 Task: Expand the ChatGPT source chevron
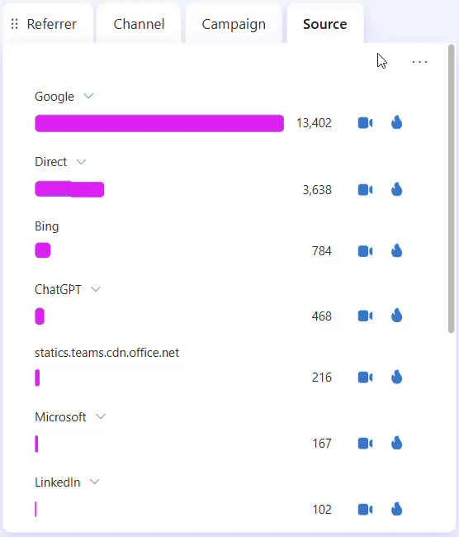(x=96, y=289)
